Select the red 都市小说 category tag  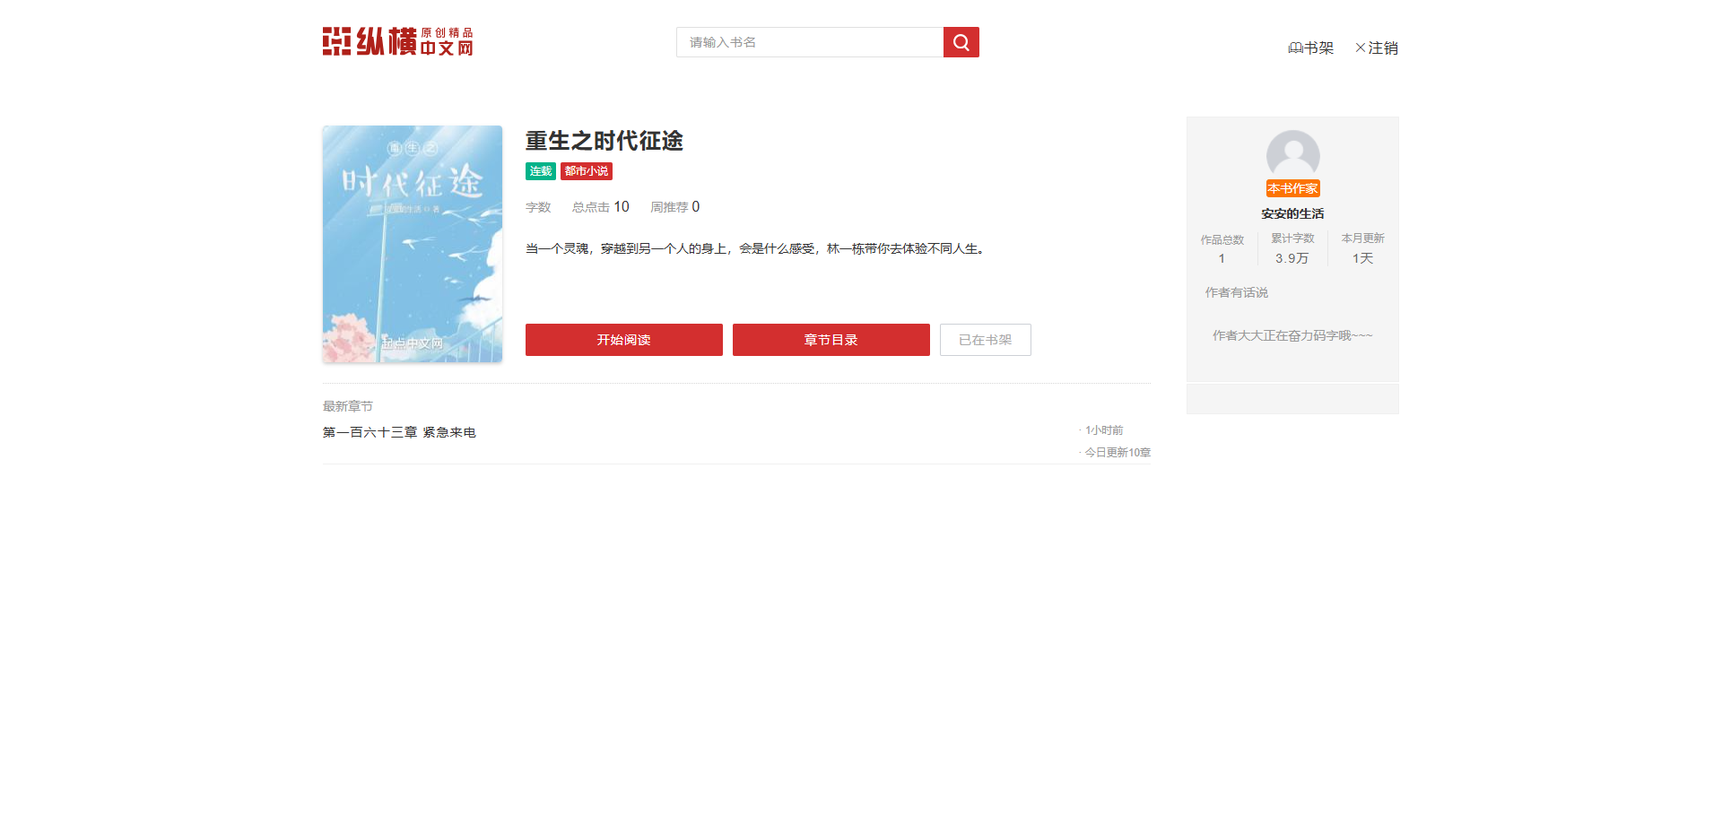[x=587, y=171]
